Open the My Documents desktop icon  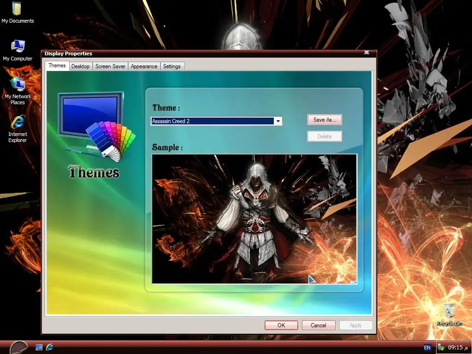[x=18, y=12]
